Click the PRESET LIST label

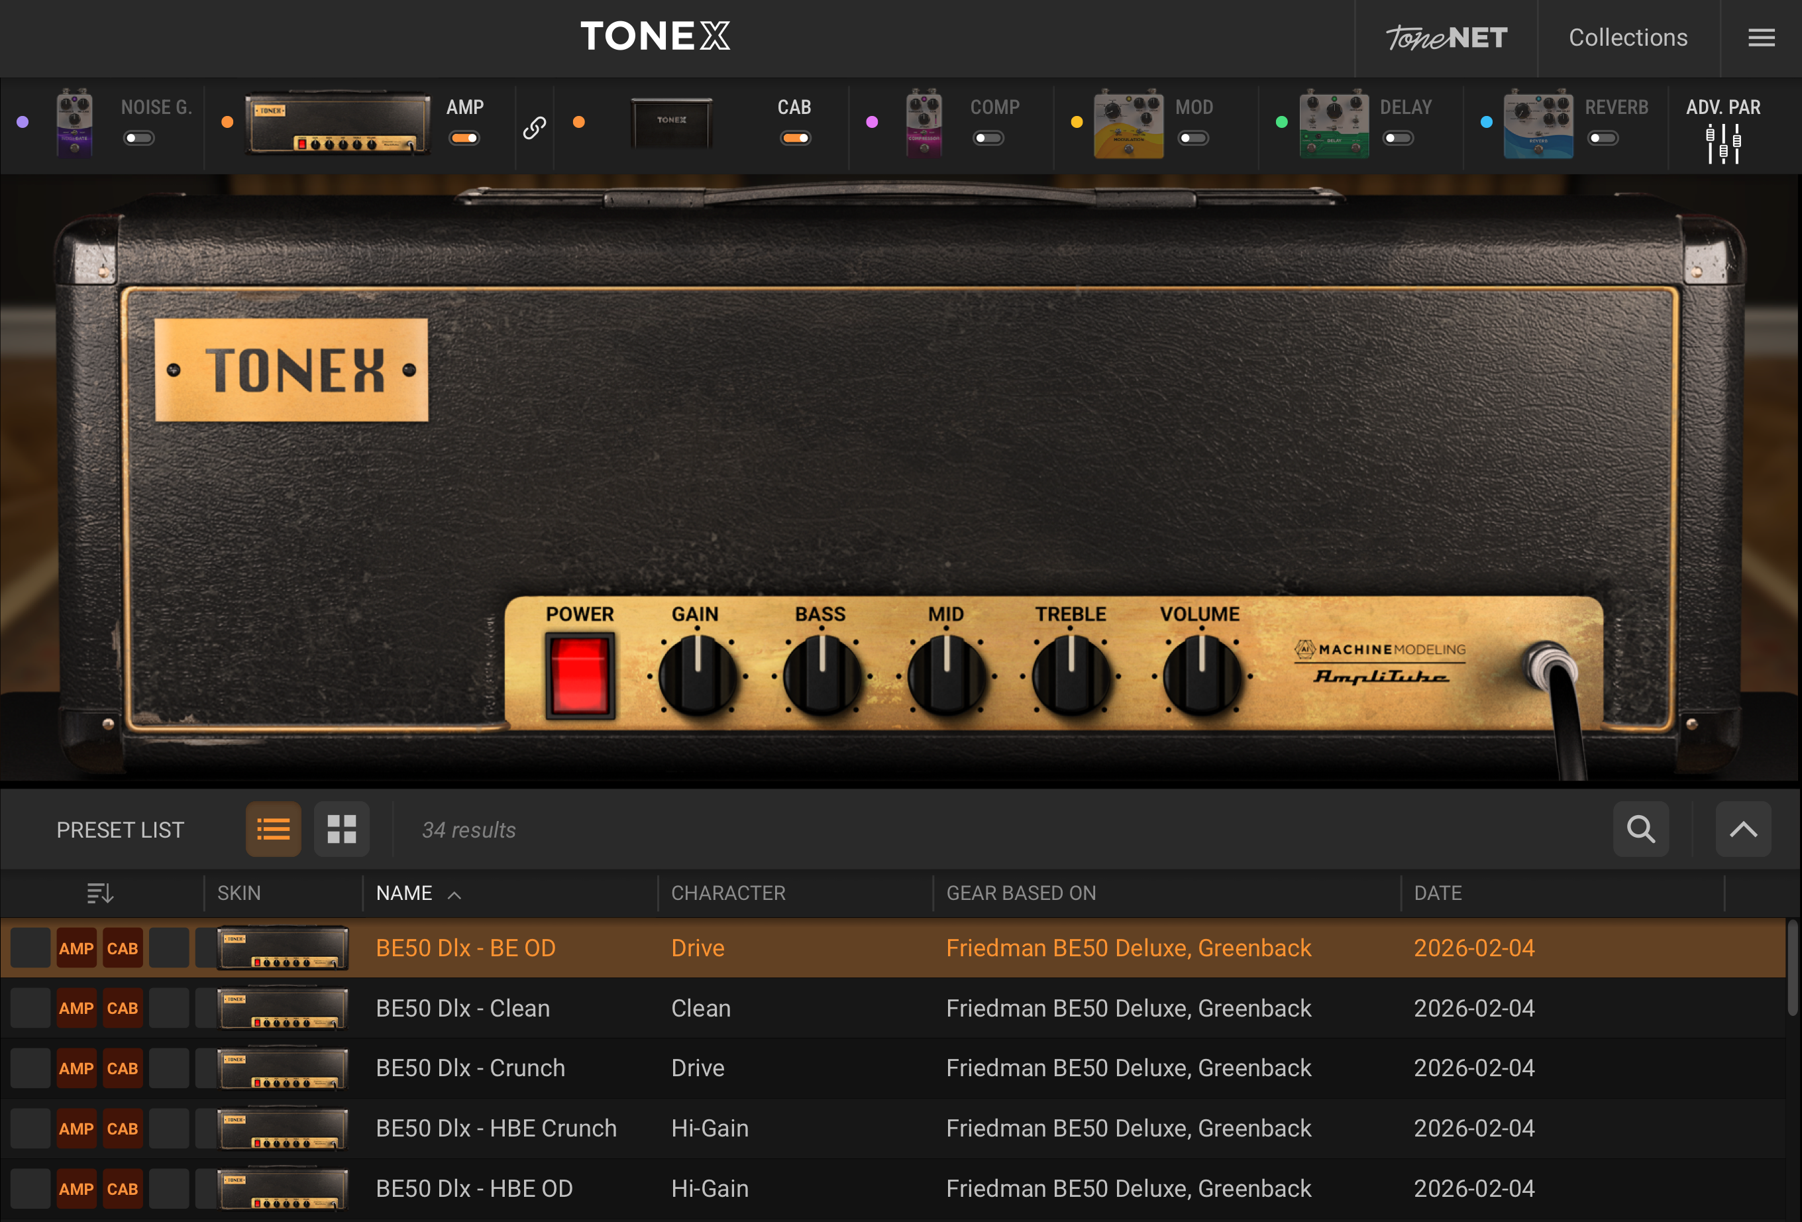point(120,830)
